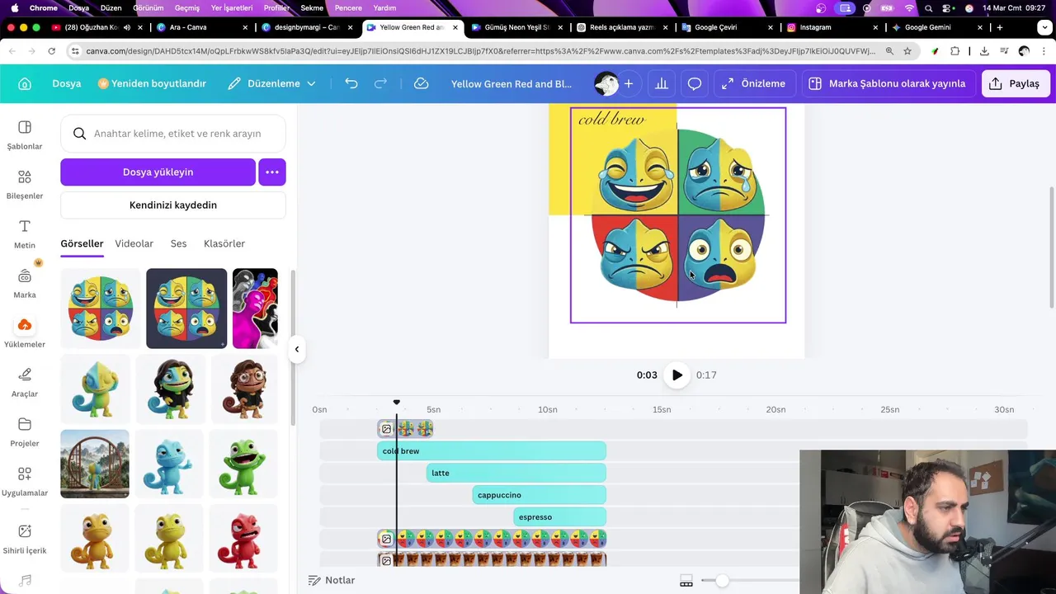Select the green smiling chameleon thumbnail

coord(243,464)
